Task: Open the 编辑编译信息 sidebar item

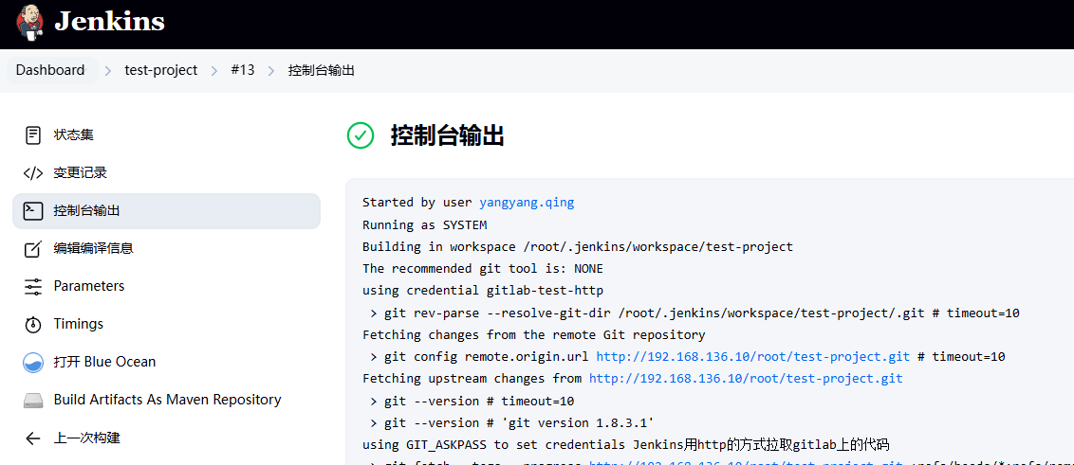Action: point(166,248)
